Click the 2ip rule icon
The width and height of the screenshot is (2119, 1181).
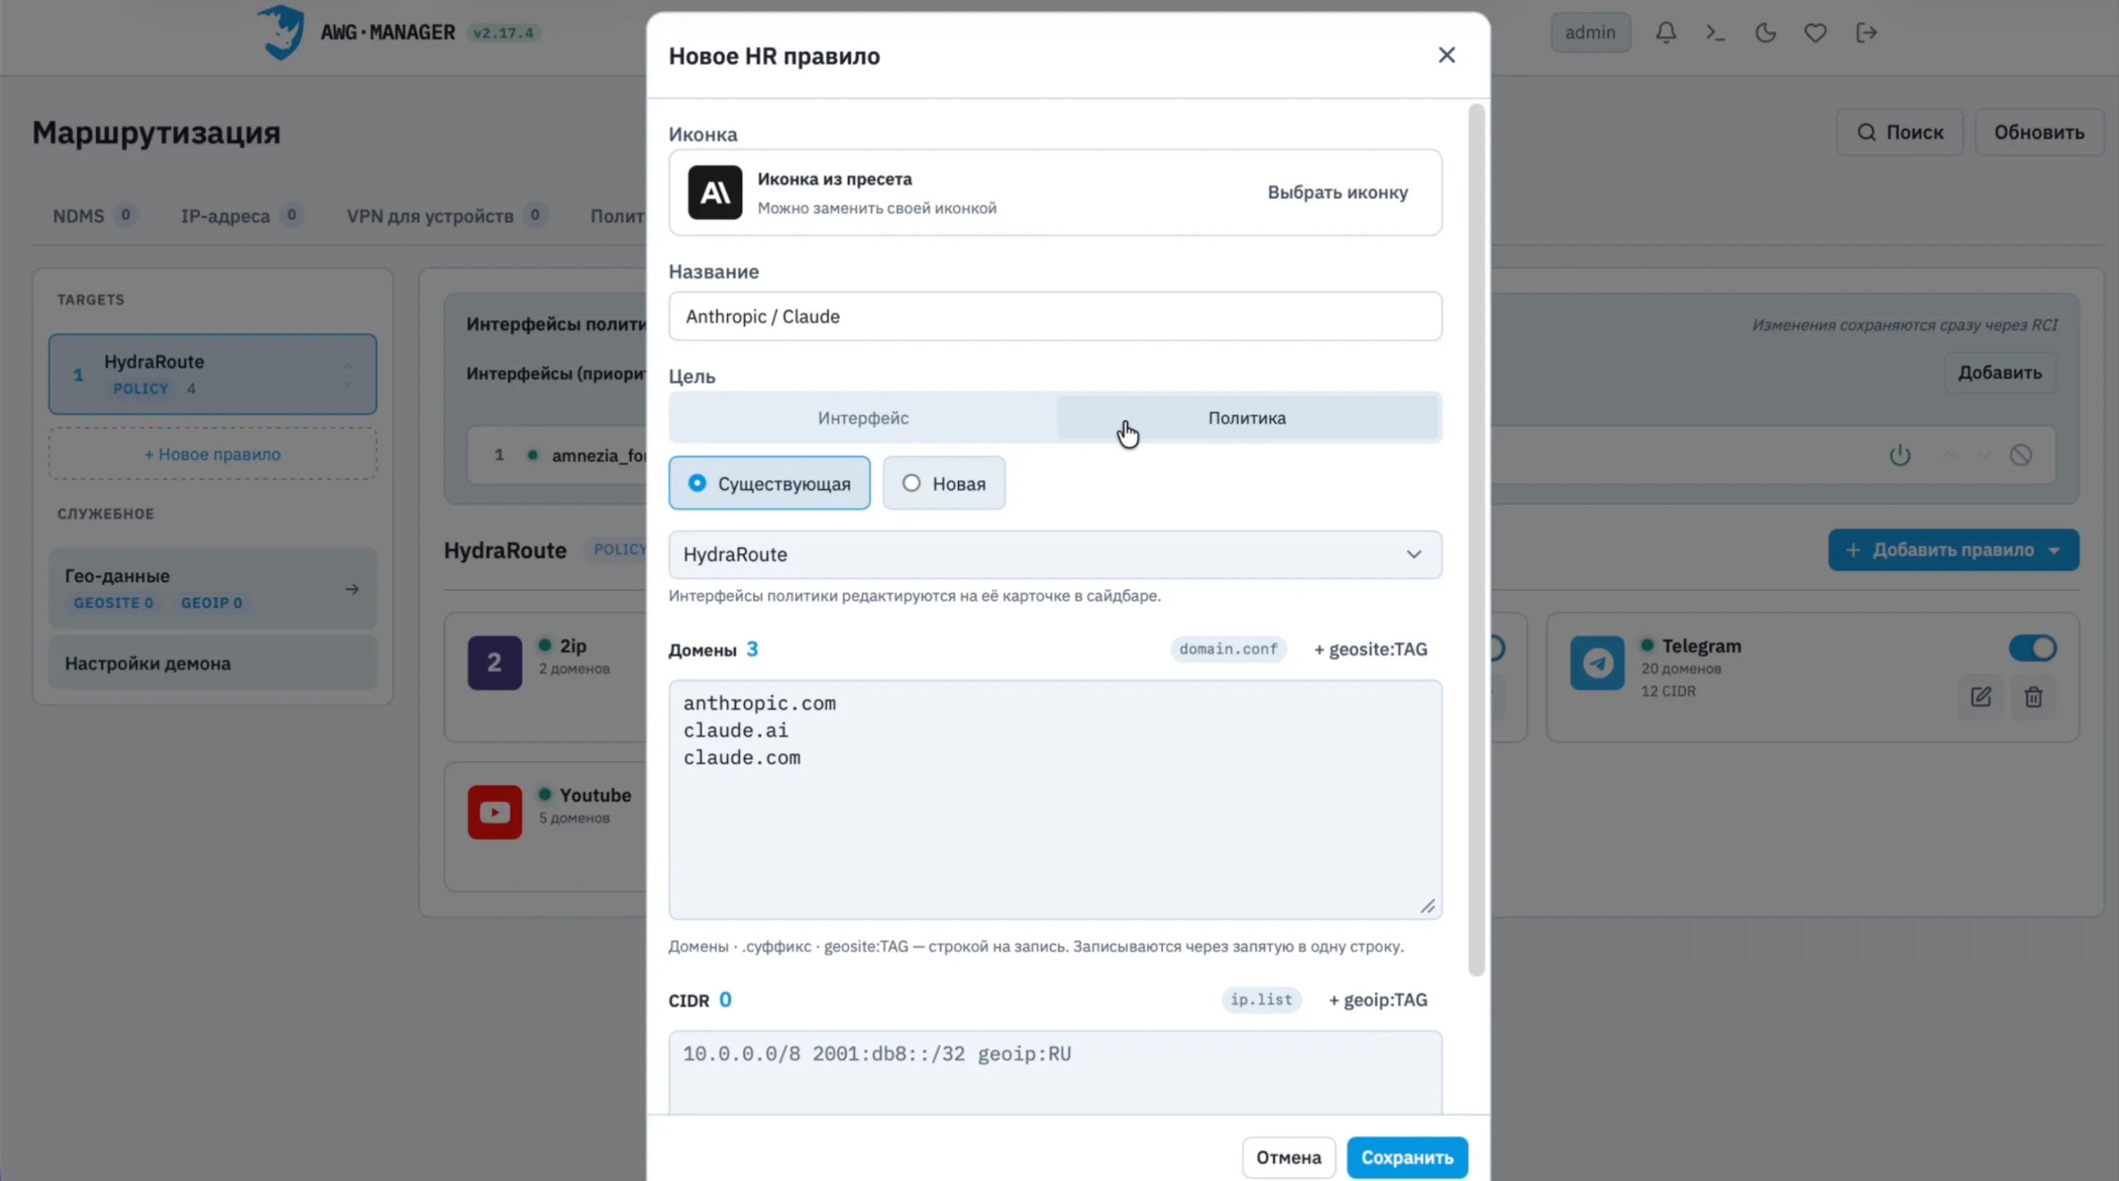click(x=495, y=663)
